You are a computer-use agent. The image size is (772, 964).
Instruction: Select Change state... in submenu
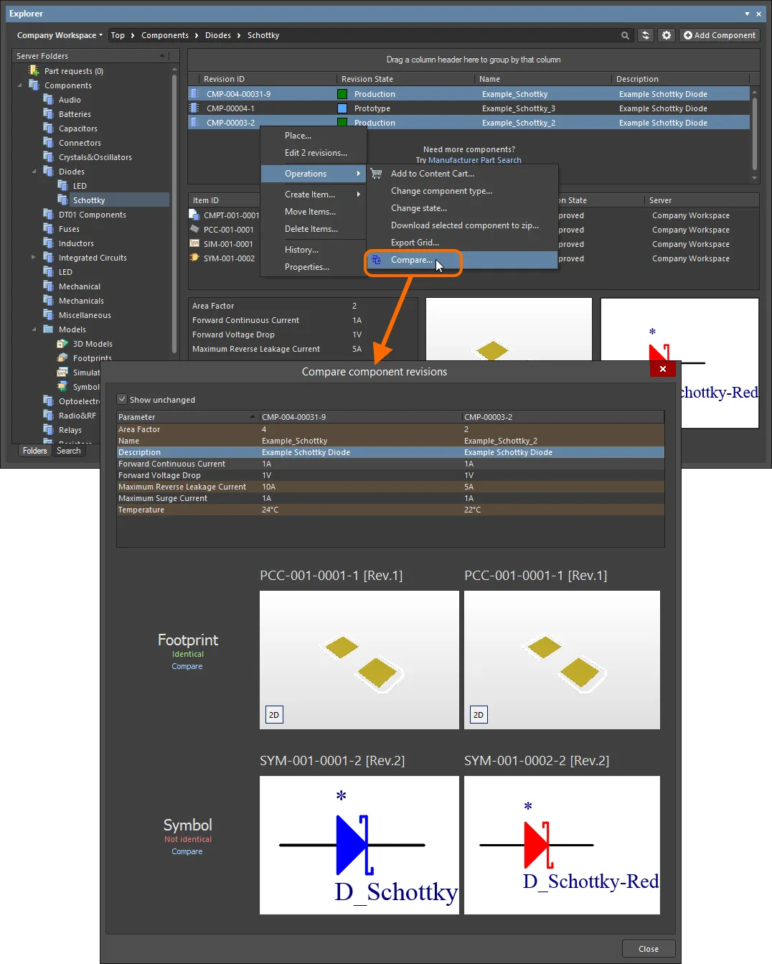click(463, 208)
